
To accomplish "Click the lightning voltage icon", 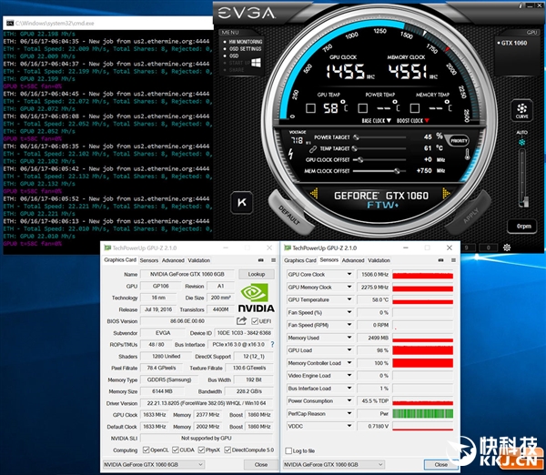I will (291, 154).
